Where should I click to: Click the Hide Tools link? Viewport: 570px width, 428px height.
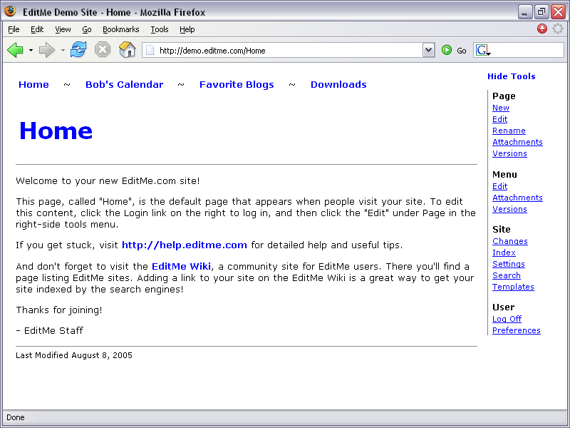(511, 76)
